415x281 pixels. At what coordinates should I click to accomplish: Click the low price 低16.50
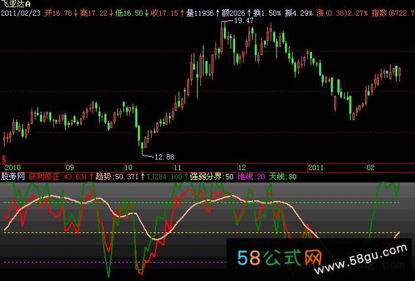[x=129, y=13]
